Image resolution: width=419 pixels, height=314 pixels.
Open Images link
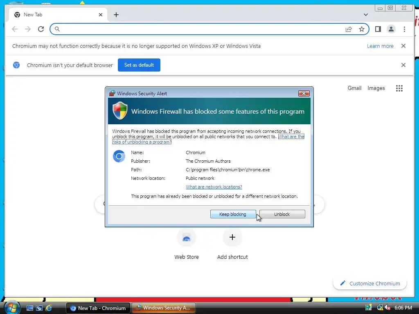pyautogui.click(x=376, y=88)
